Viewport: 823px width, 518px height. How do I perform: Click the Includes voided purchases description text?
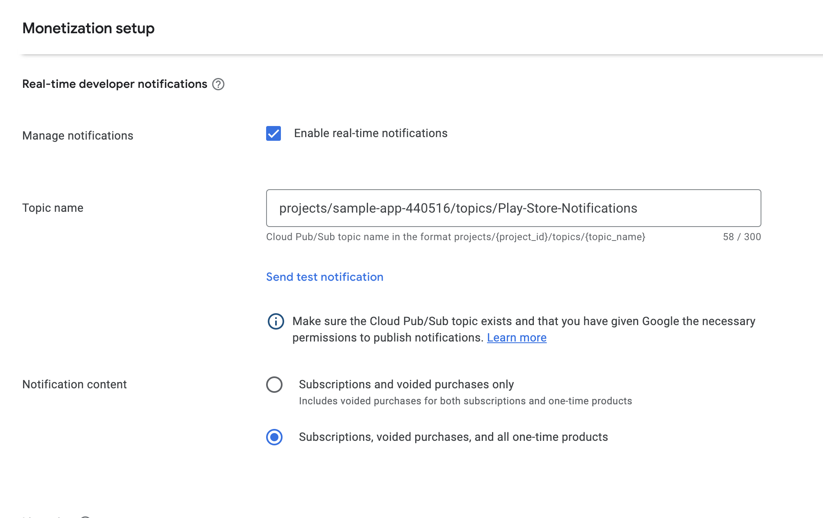(x=465, y=401)
